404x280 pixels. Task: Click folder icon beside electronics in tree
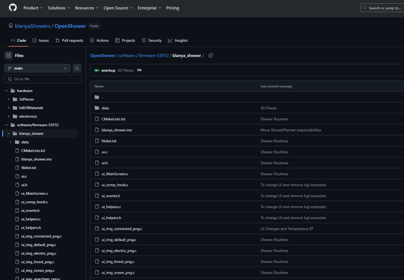coord(15,116)
